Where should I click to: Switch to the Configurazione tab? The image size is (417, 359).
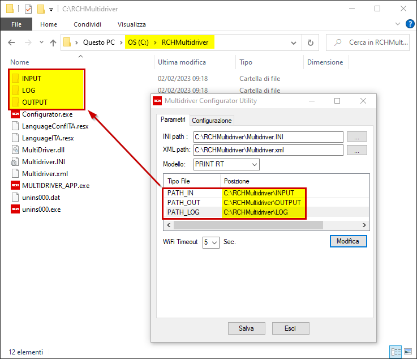coord(212,121)
